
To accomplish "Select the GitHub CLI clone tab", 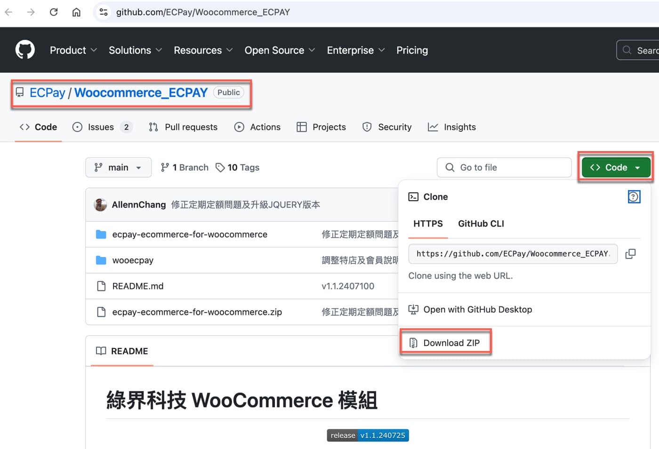I will (x=481, y=224).
